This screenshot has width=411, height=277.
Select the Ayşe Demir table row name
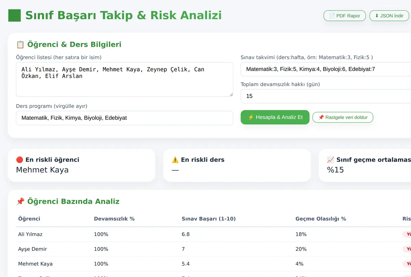(33, 249)
